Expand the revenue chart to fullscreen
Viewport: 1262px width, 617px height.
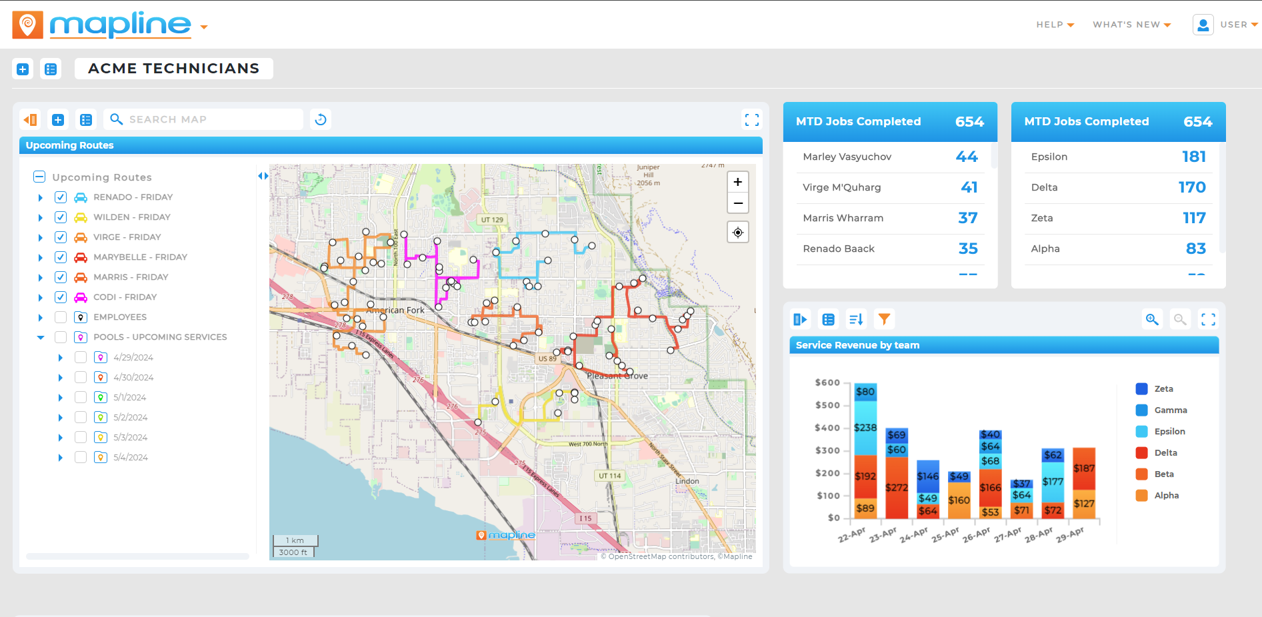click(x=1208, y=319)
